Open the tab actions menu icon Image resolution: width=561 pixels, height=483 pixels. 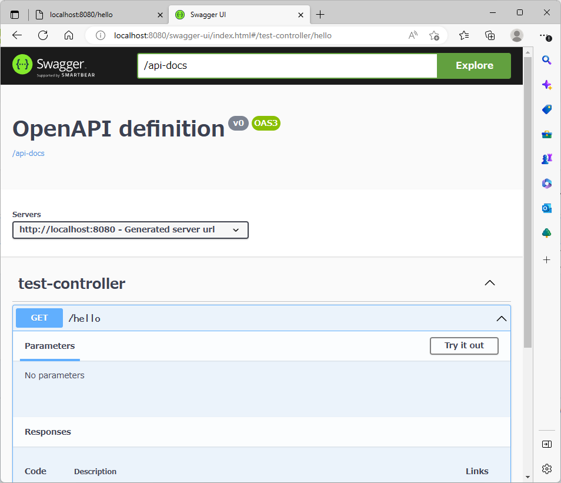pyautogui.click(x=15, y=15)
